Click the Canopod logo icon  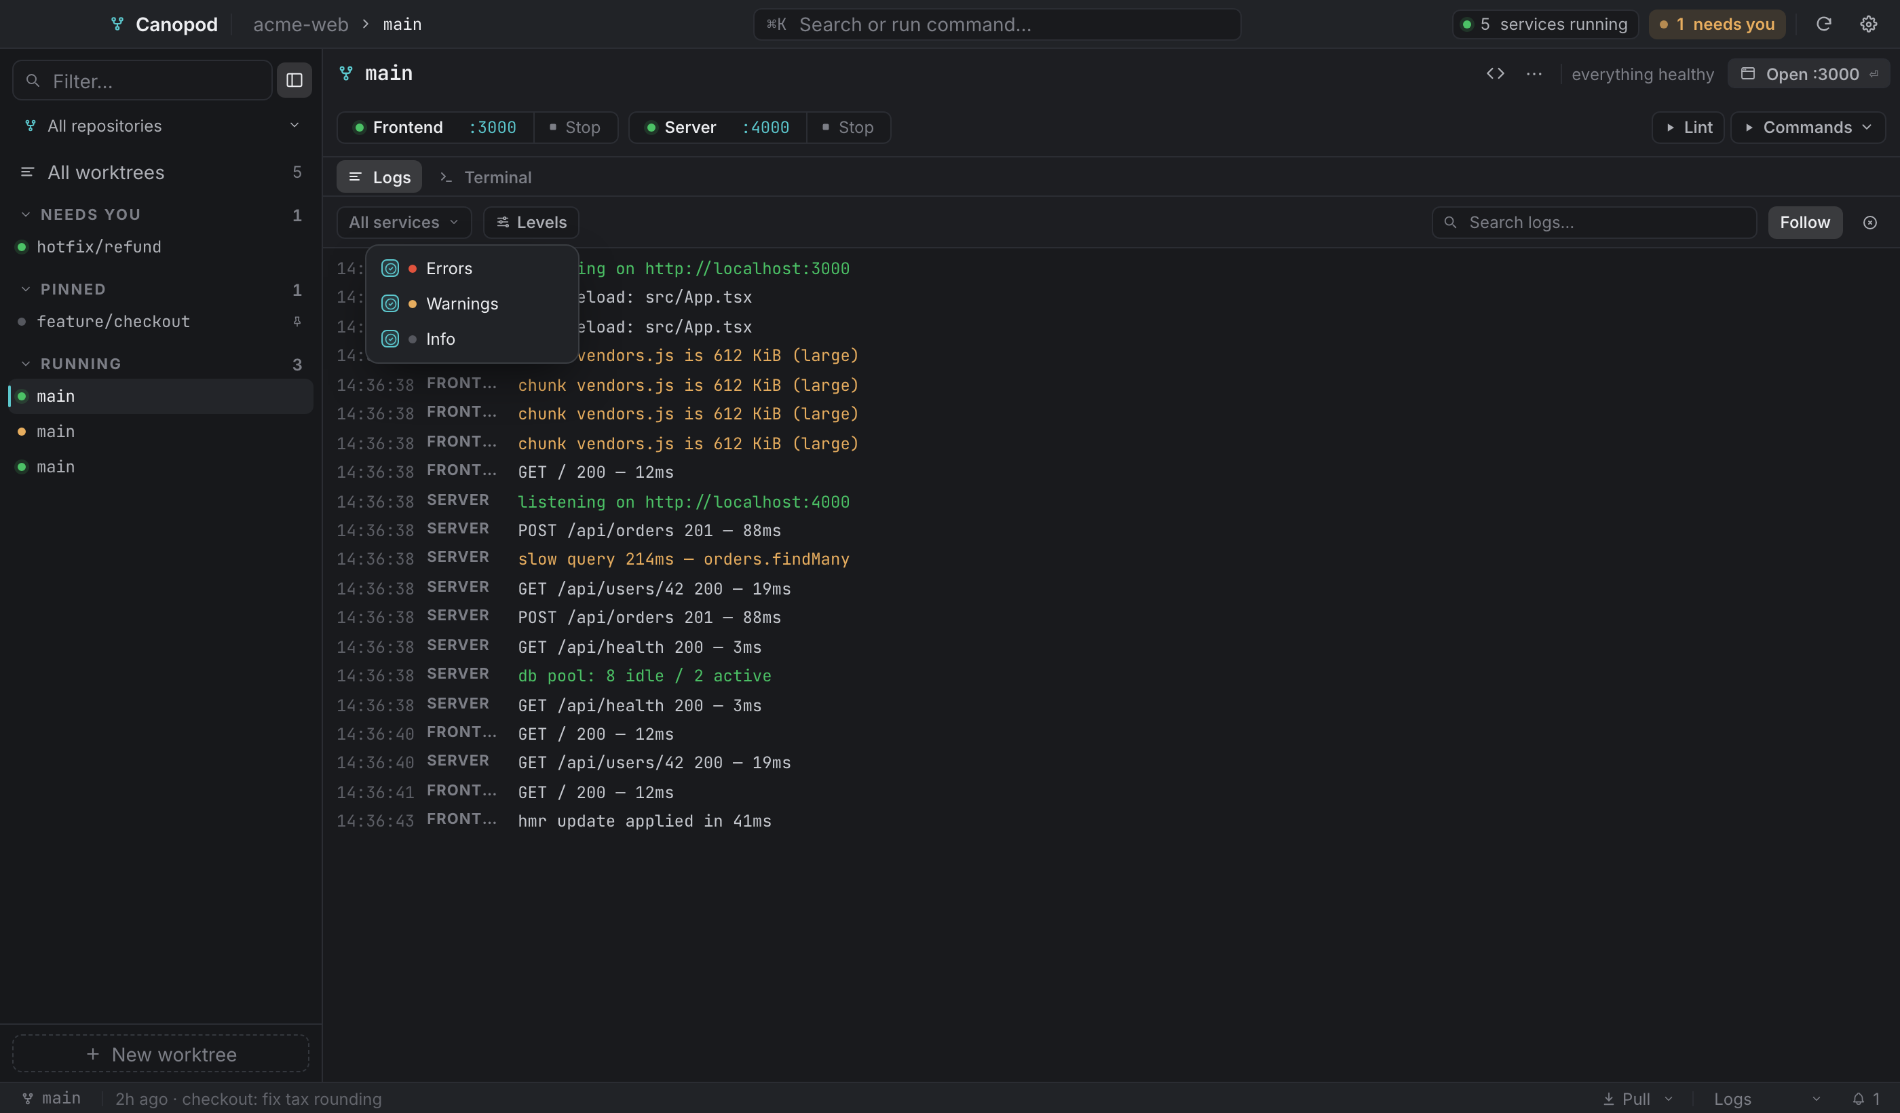pyautogui.click(x=117, y=24)
